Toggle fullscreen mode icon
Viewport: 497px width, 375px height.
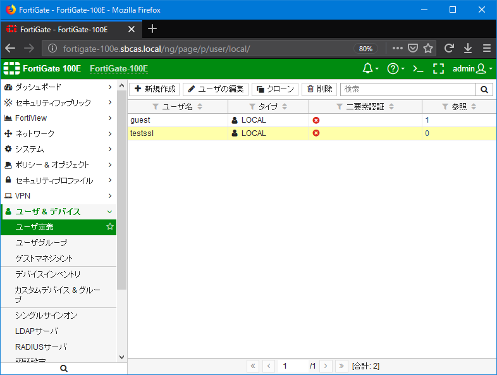coord(438,68)
